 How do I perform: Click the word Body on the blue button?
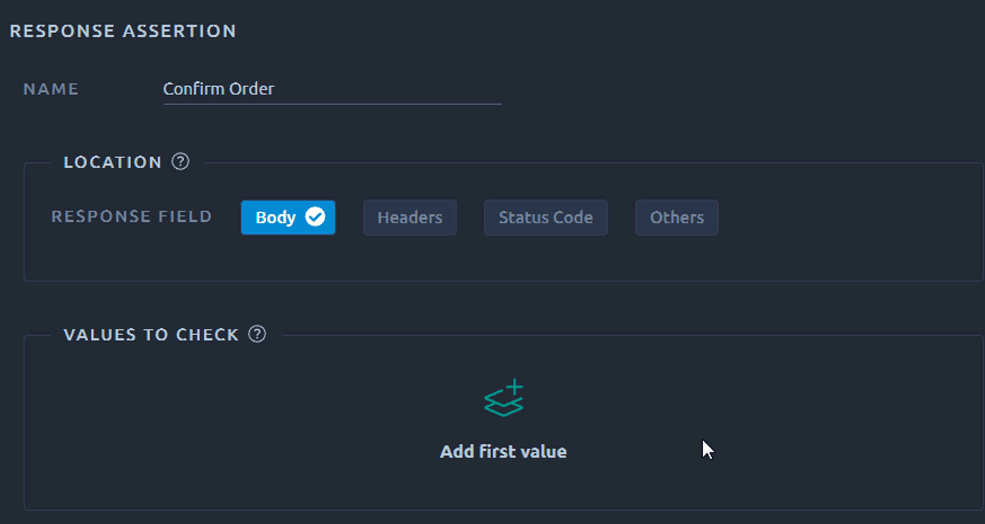275,218
